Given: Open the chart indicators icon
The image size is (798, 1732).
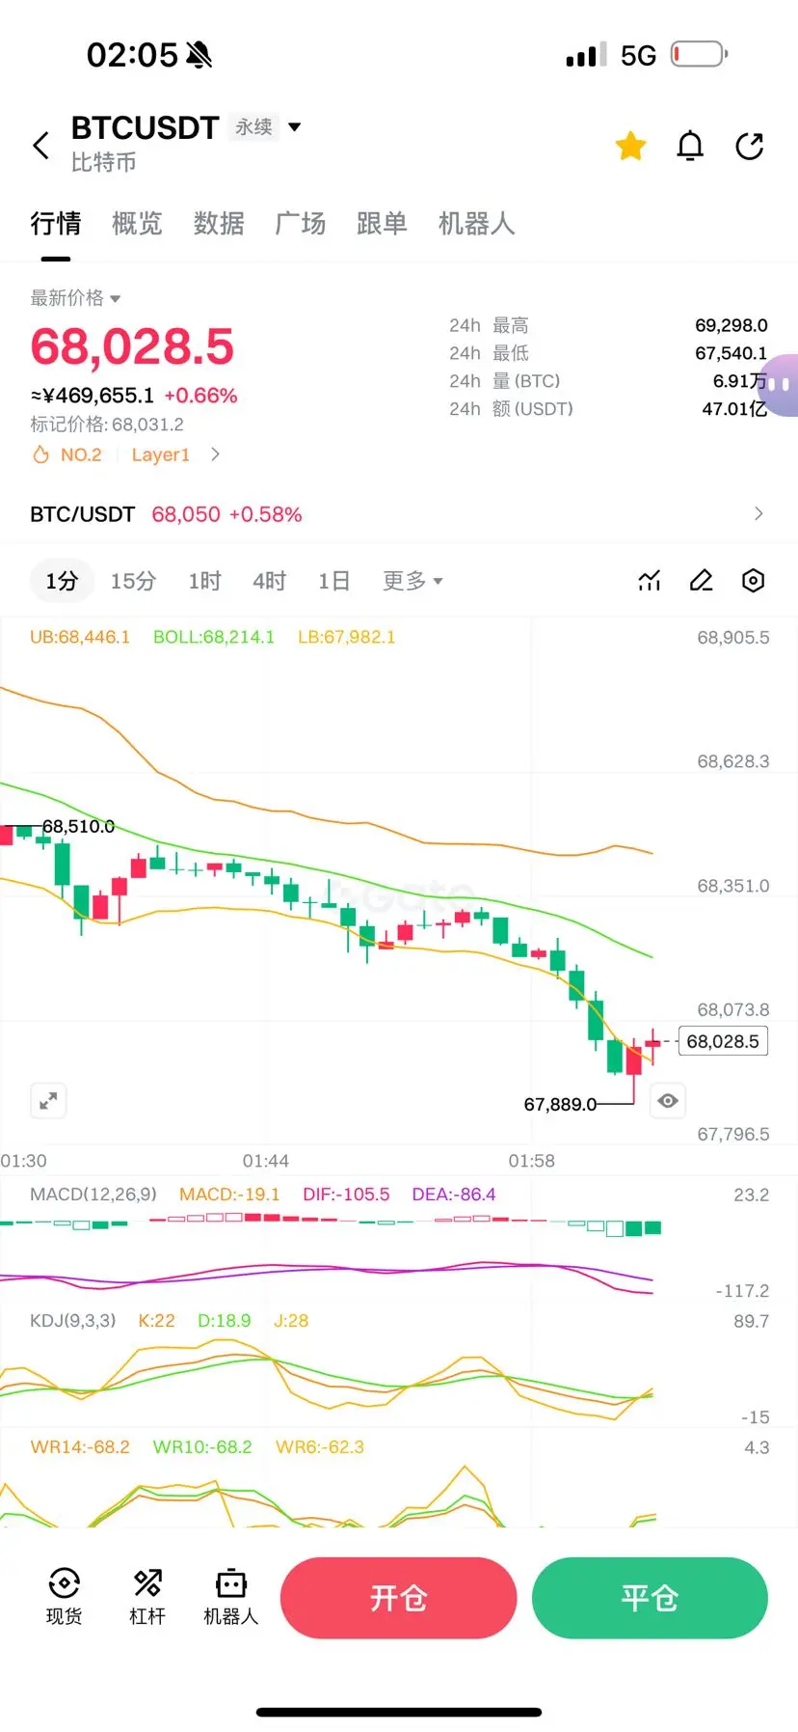Looking at the screenshot, I should click(x=650, y=581).
